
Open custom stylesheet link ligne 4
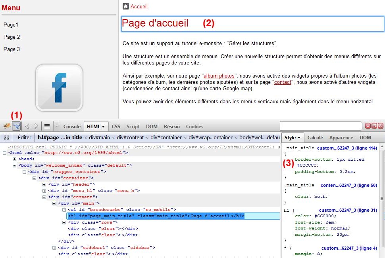(349, 248)
